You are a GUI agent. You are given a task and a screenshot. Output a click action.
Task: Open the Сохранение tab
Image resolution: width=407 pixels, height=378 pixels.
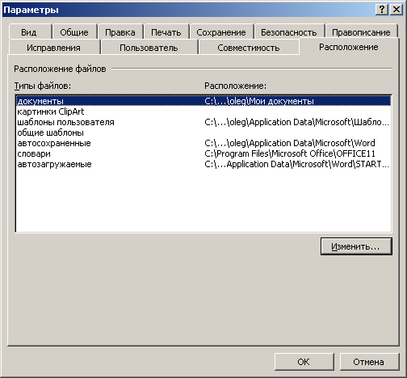click(x=221, y=32)
